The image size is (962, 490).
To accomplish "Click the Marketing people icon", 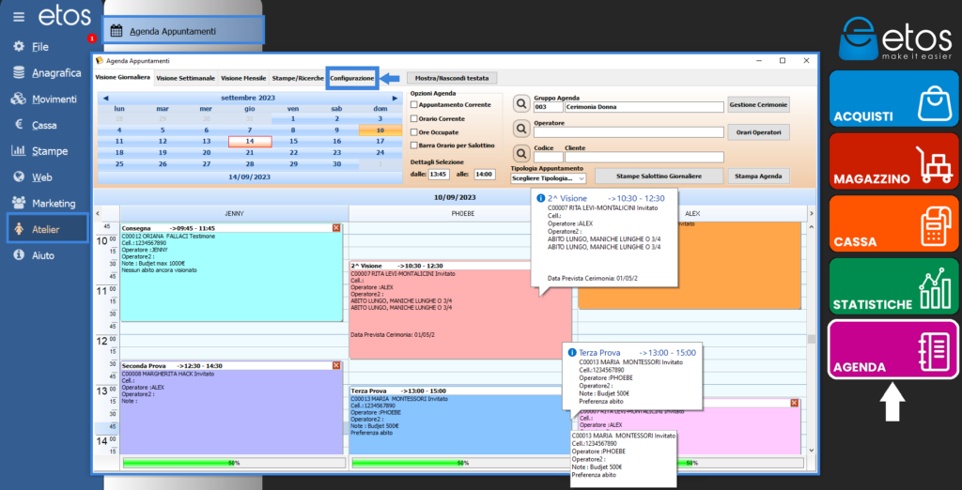I will (x=19, y=203).
